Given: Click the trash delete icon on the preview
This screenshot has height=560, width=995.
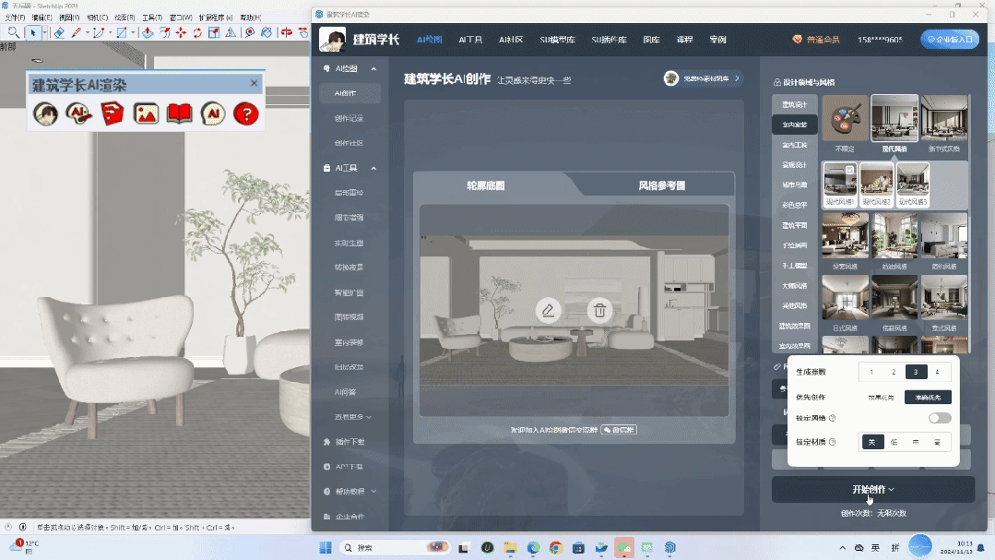Looking at the screenshot, I should 600,311.
